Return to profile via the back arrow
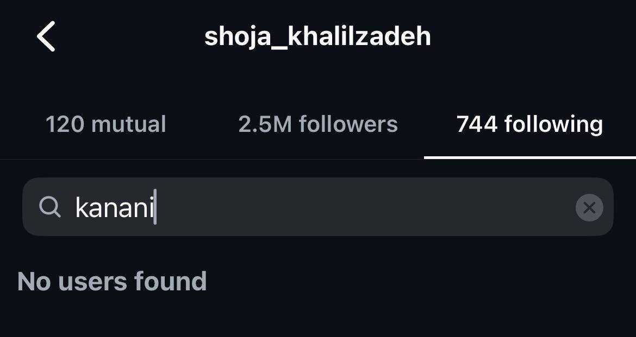 tap(46, 37)
